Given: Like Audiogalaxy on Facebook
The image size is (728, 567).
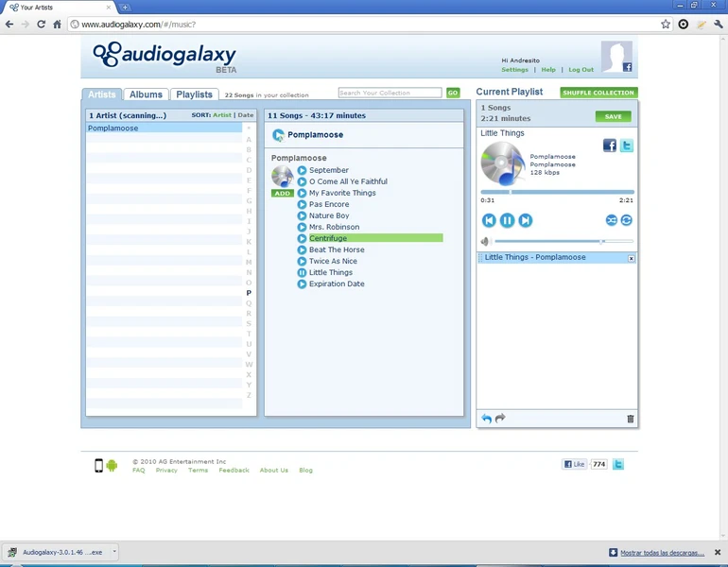Looking at the screenshot, I should [575, 464].
